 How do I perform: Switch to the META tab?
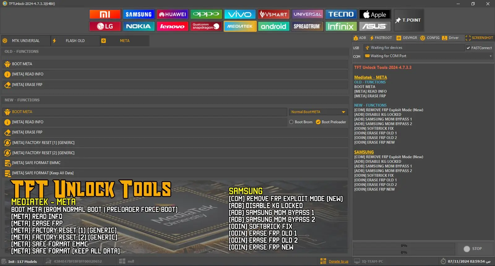125,41
